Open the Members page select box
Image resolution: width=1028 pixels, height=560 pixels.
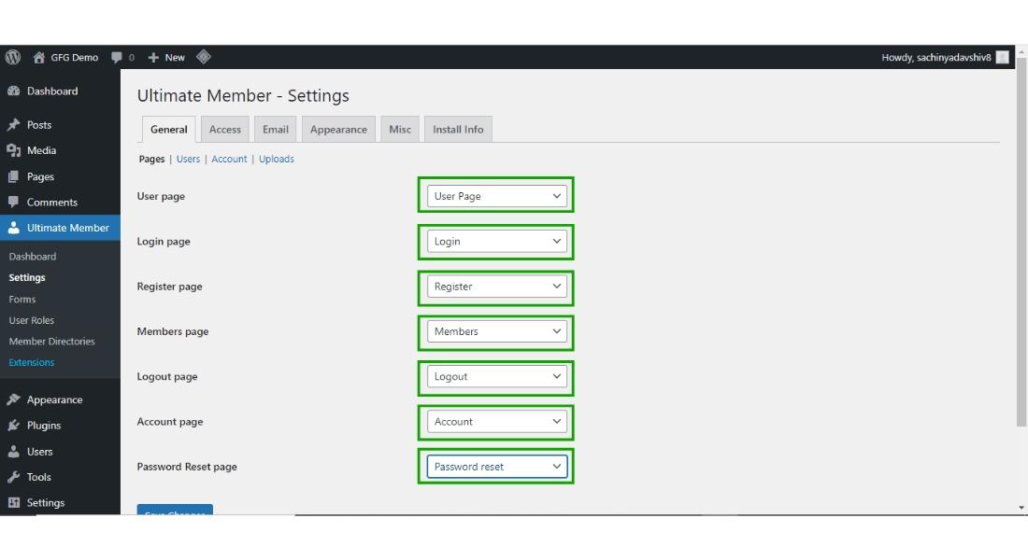click(x=496, y=331)
